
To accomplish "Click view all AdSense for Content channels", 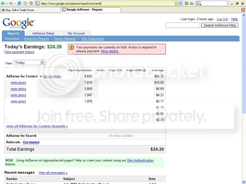I will (x=37, y=126).
